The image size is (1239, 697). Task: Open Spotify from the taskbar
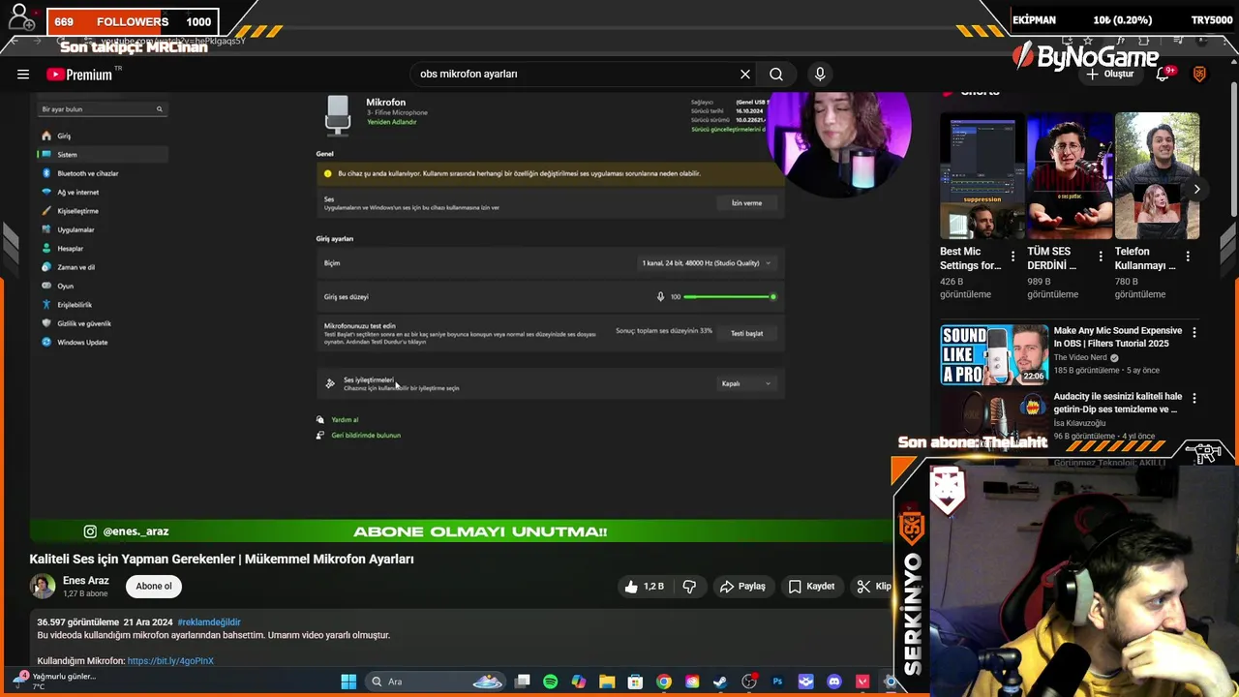(x=551, y=682)
